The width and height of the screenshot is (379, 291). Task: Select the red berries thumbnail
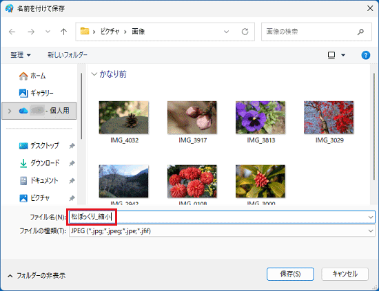(x=260, y=181)
